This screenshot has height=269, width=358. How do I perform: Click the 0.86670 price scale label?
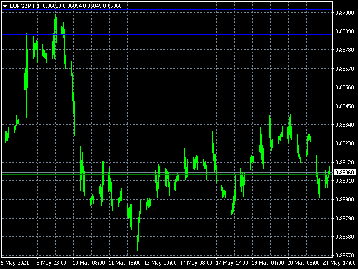[x=345, y=68]
